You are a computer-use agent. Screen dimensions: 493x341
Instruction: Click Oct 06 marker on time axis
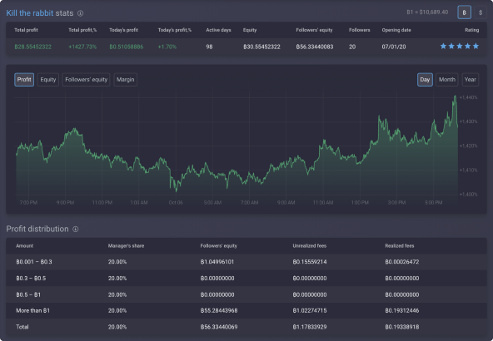pyautogui.click(x=176, y=203)
